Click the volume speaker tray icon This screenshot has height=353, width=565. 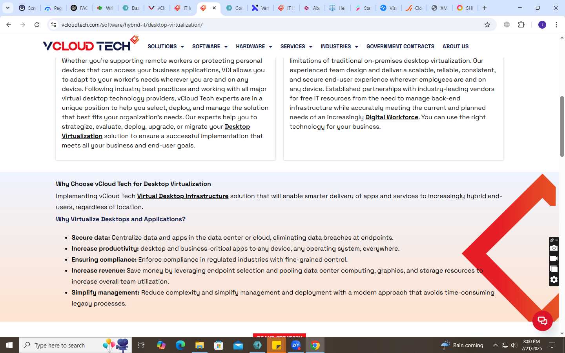pyautogui.click(x=514, y=345)
